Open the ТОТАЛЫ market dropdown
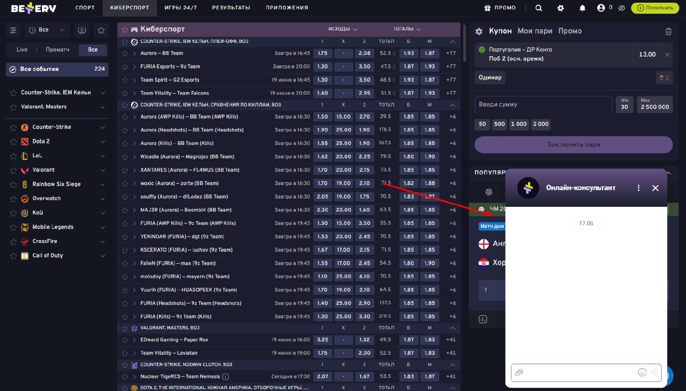Screen dimensions: 686x391 click(407, 29)
